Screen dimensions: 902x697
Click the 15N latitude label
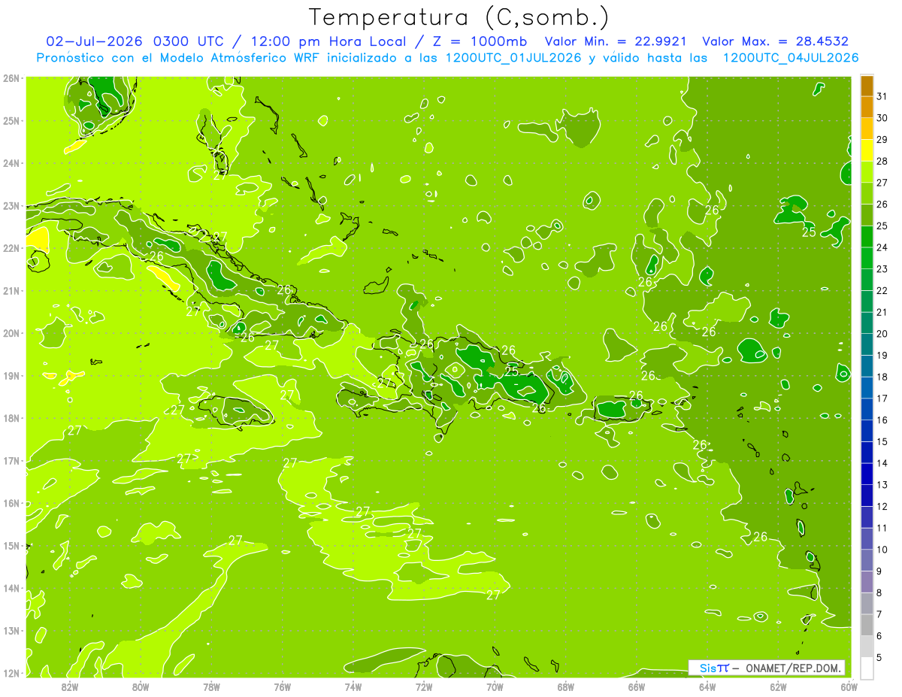(11, 546)
